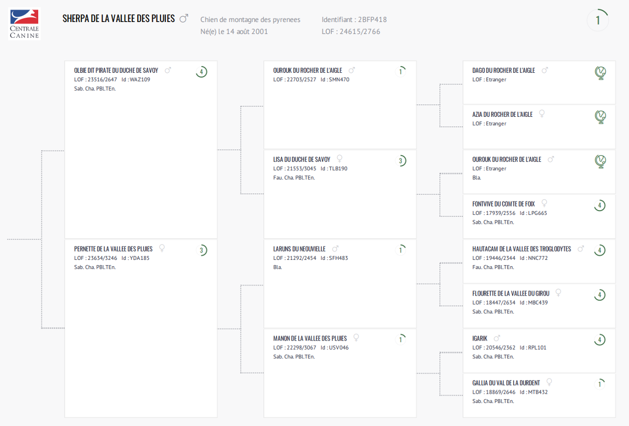This screenshot has width=629, height=426.
Task: Click rating badge 1 on Gallia du Val card
Action: point(600,384)
